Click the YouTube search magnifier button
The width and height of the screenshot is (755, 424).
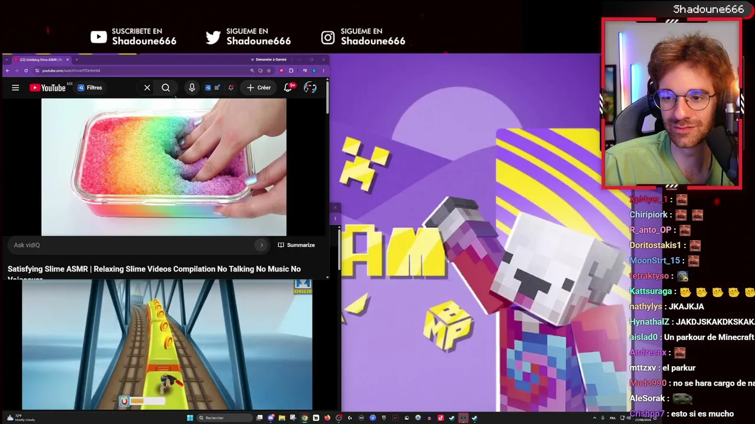166,88
